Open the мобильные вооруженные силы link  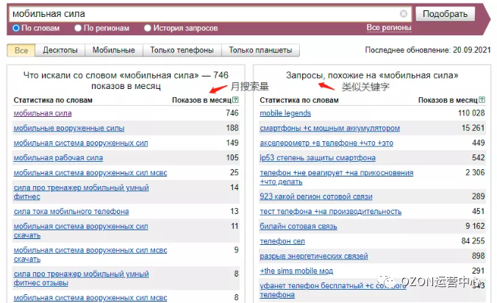tap(69, 129)
